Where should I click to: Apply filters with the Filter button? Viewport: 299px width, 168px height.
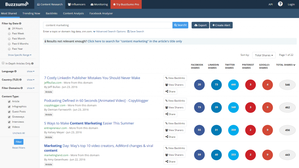(x=19, y=142)
